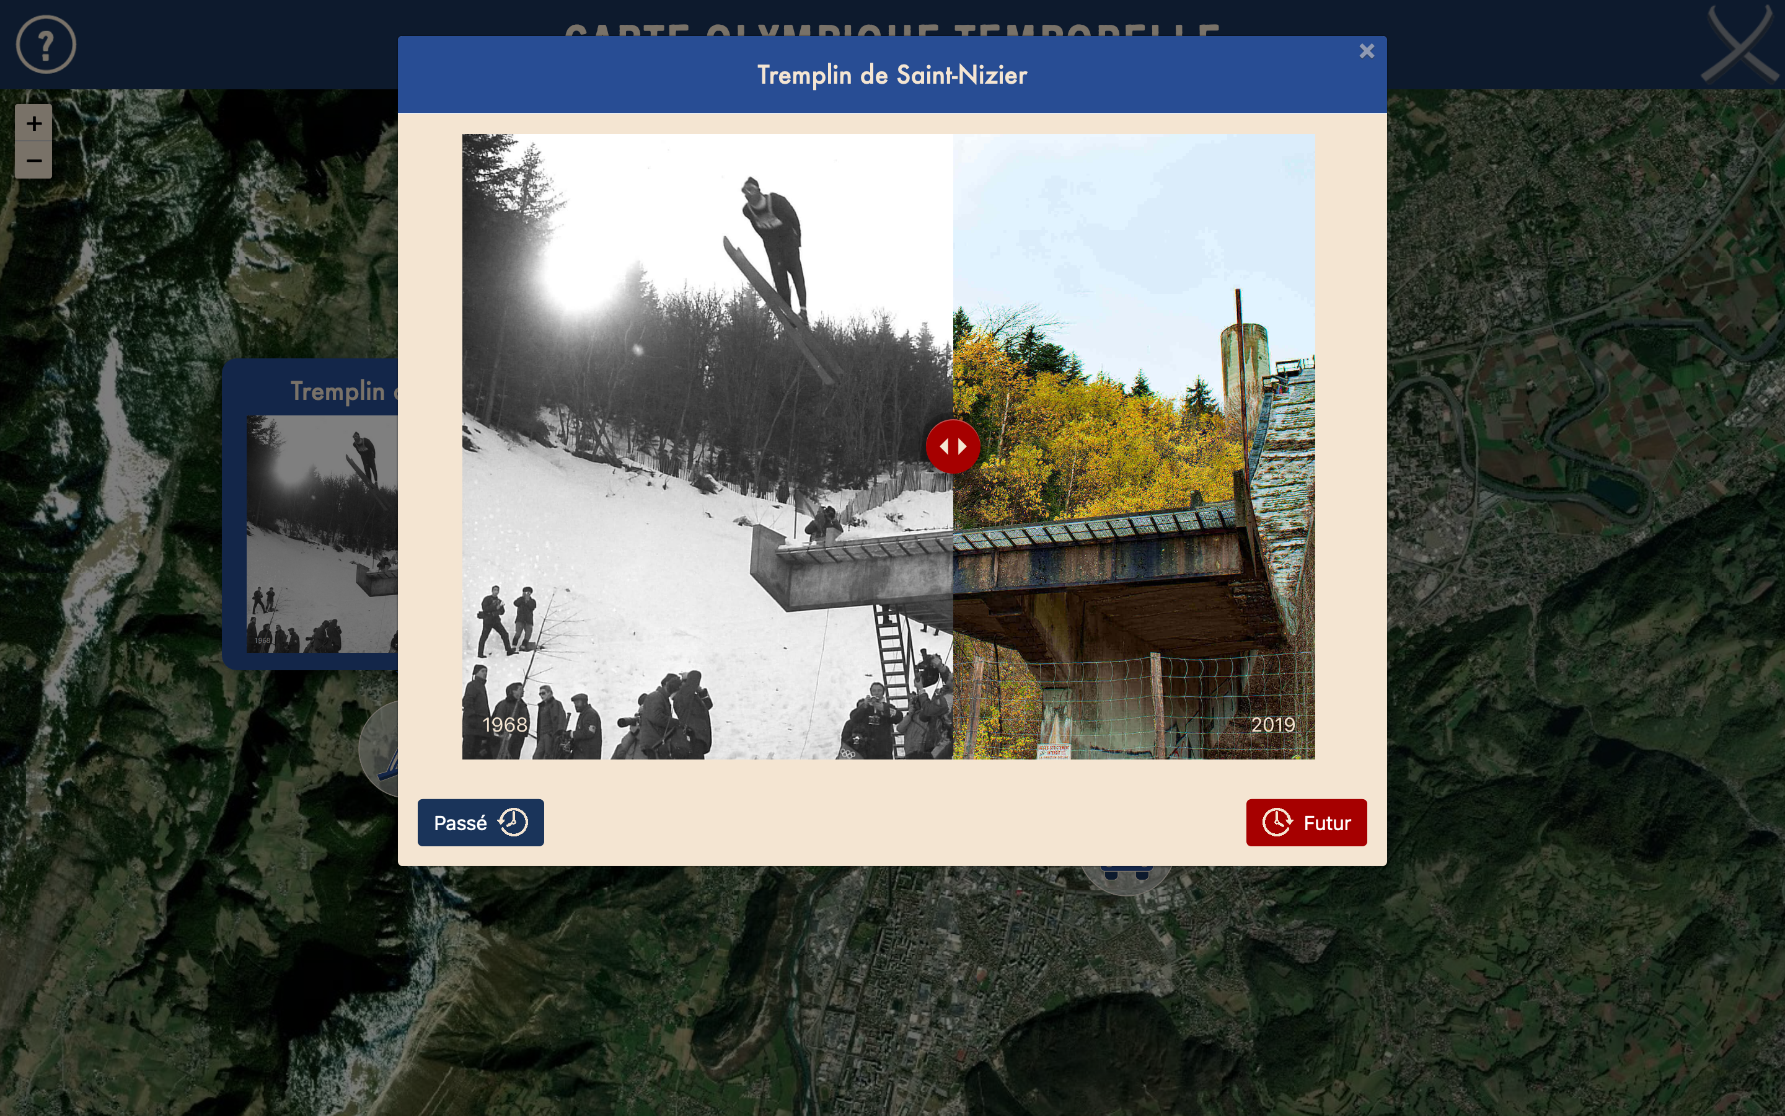Show the future view with Futur

(x=1307, y=822)
